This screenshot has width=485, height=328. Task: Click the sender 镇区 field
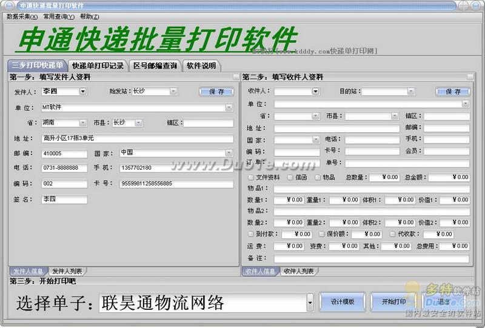pyautogui.click(x=209, y=123)
